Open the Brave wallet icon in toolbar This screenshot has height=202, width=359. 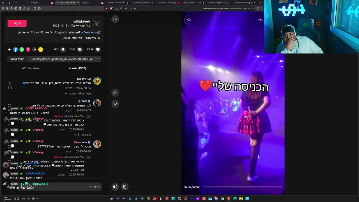pyautogui.click(x=16, y=8)
